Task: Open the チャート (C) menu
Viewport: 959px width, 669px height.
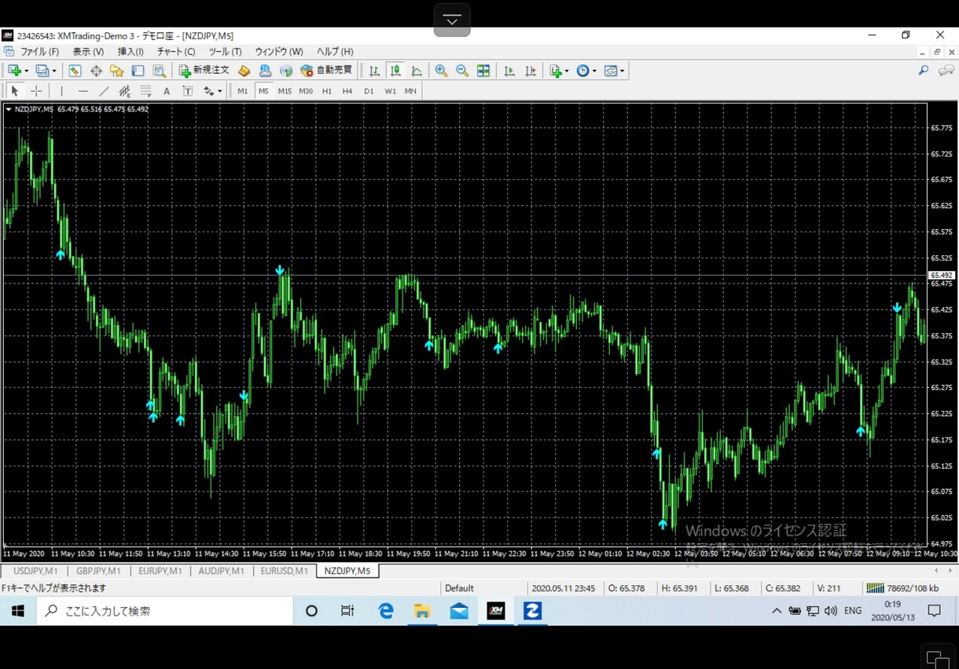Action: click(176, 52)
